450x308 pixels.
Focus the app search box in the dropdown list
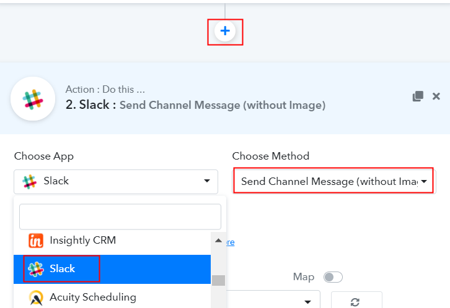(x=120, y=216)
